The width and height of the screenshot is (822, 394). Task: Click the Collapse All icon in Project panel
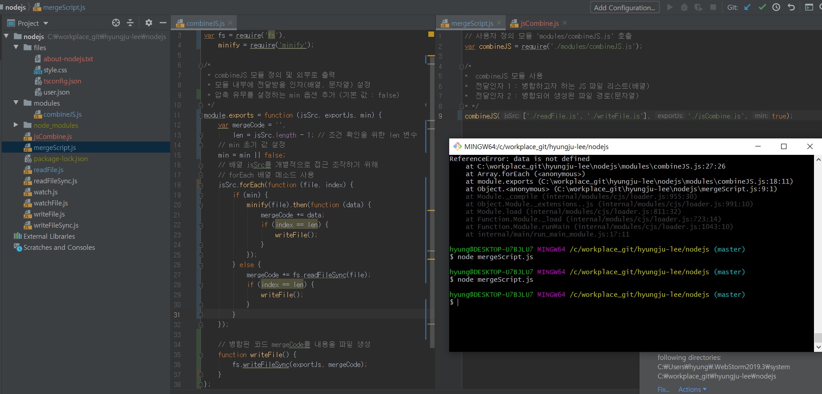tap(130, 23)
